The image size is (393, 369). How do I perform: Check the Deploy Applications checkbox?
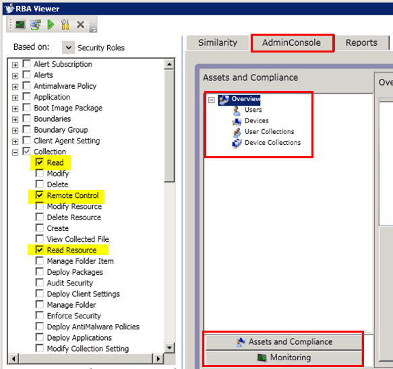(40, 337)
